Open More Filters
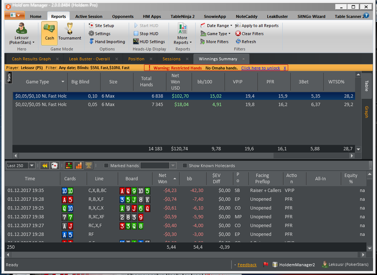 point(214,41)
